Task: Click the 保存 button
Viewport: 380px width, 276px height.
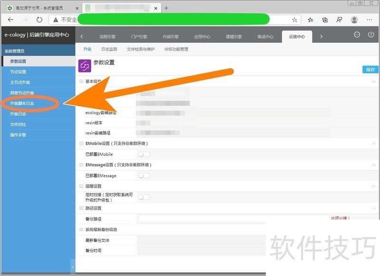Action: tap(370, 70)
